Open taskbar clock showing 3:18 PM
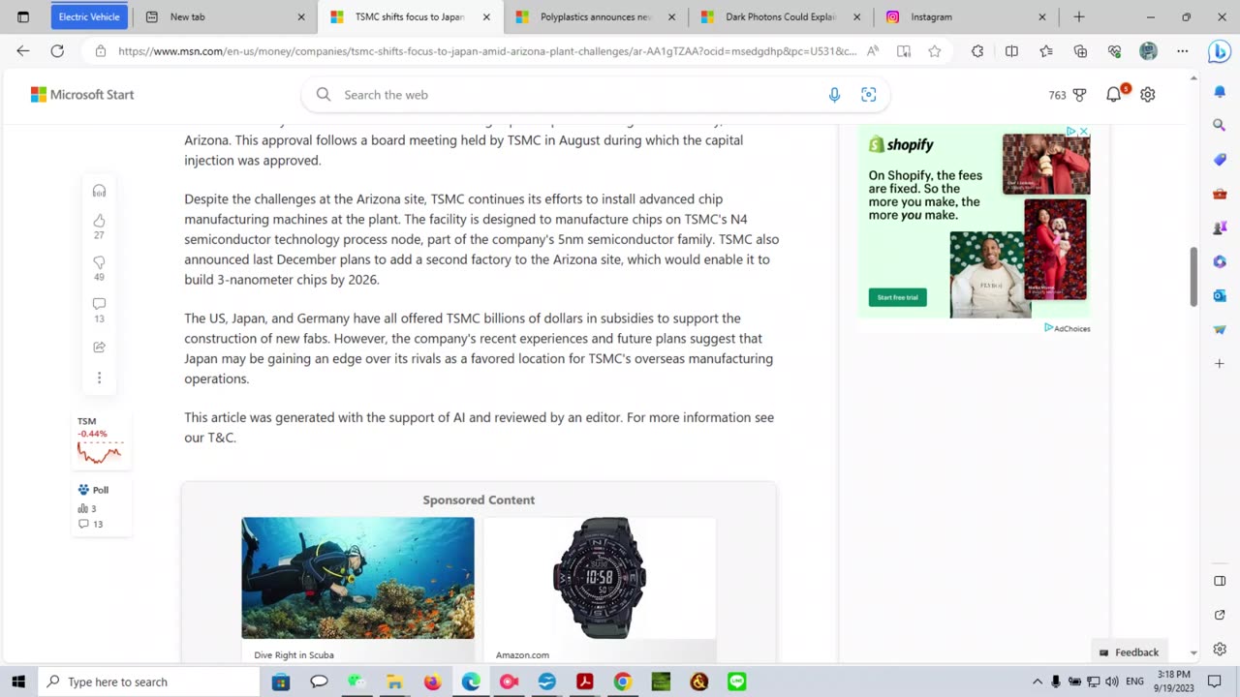This screenshot has width=1240, height=697. tap(1172, 682)
